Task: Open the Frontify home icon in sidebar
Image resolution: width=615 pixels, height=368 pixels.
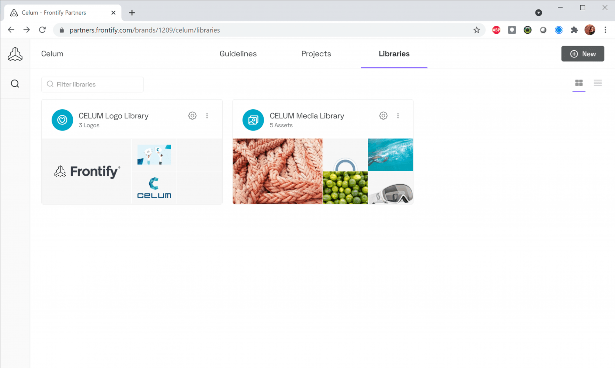Action: pos(15,54)
